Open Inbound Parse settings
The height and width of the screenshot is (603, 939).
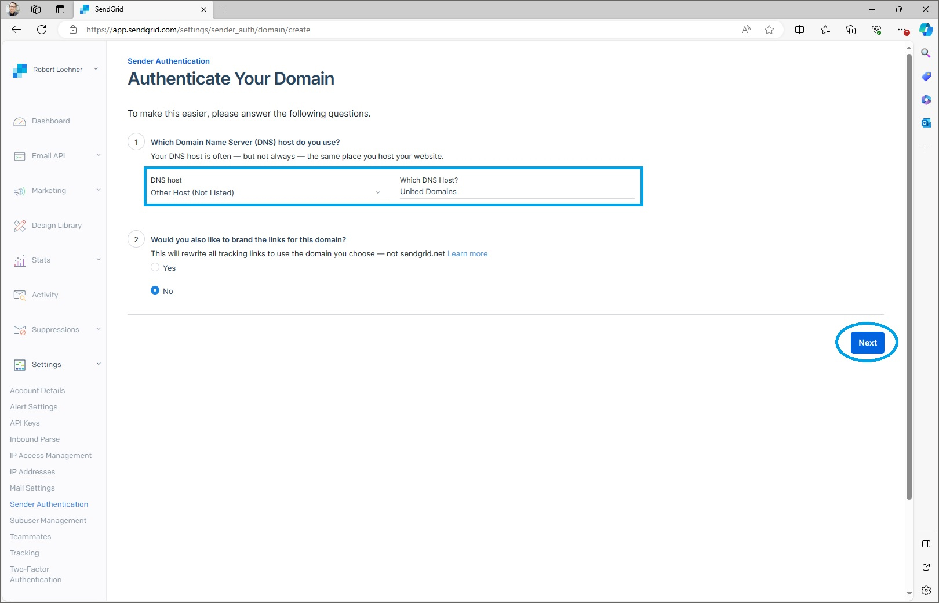35,439
